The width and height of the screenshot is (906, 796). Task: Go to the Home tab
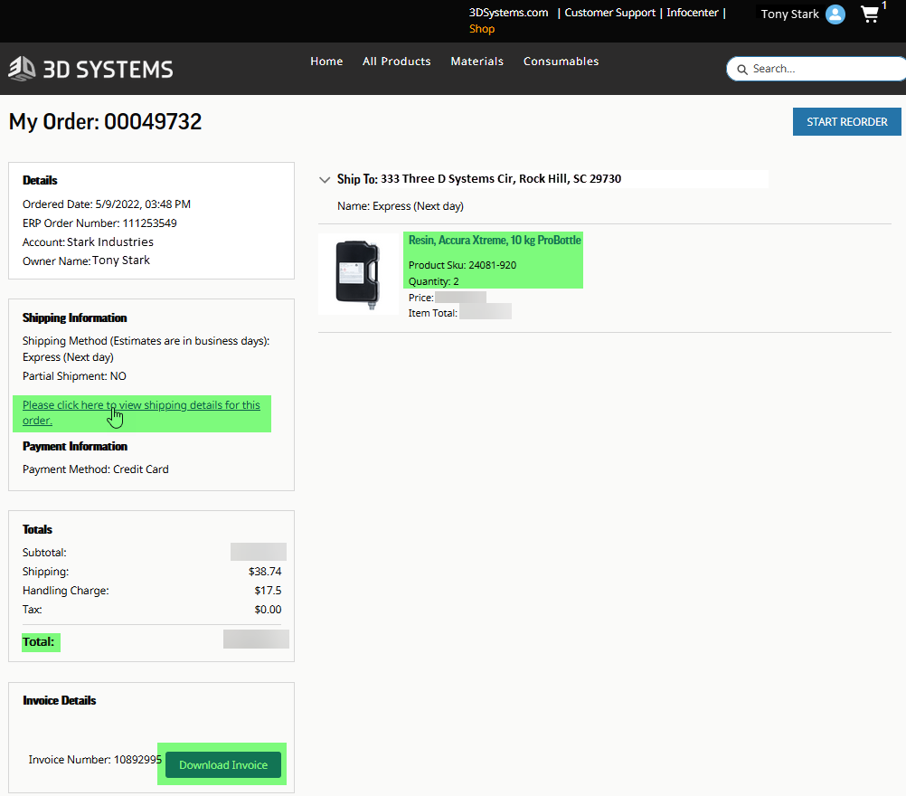point(326,61)
